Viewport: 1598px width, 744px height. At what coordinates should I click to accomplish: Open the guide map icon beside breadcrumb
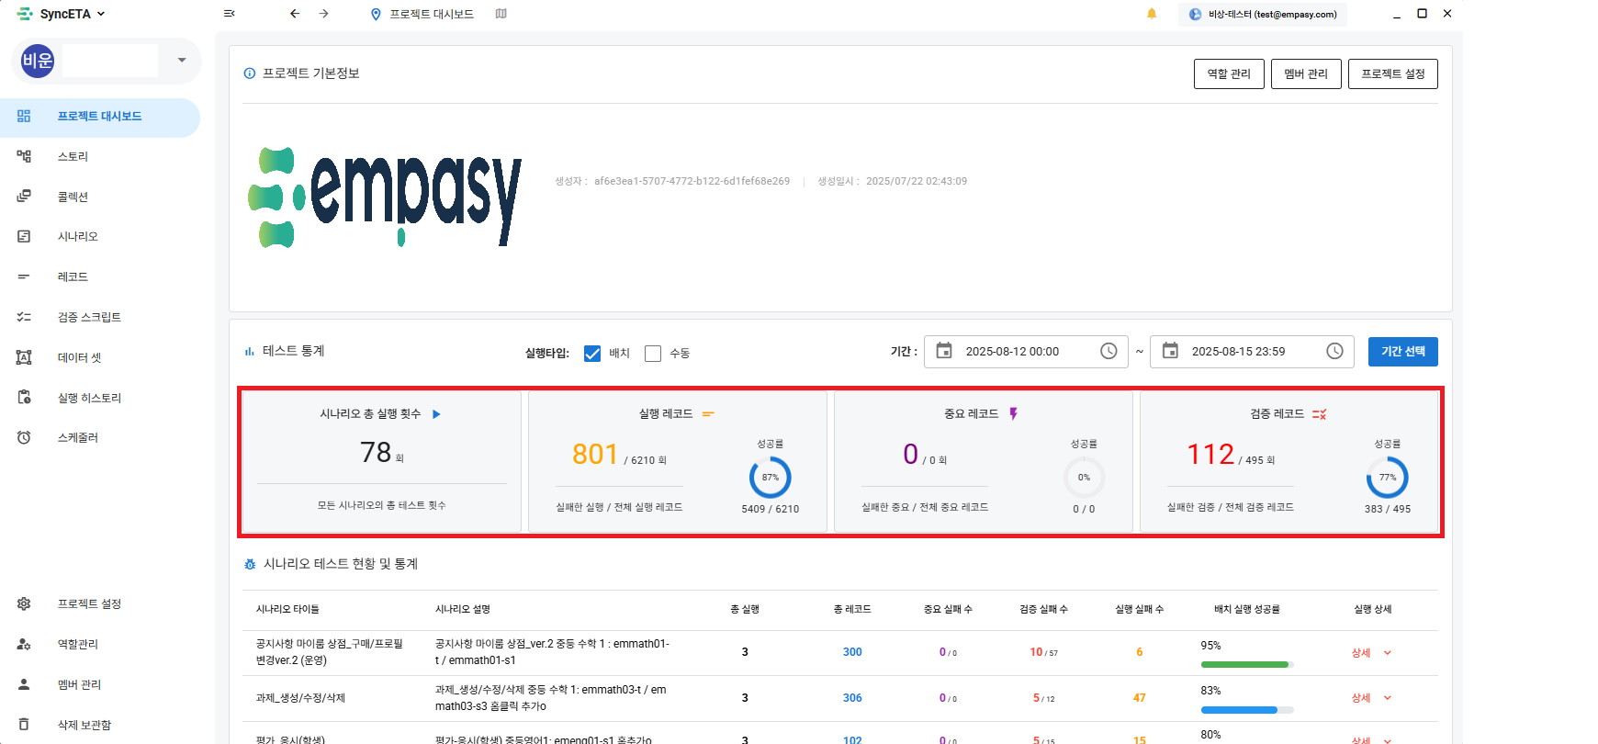coord(501,14)
